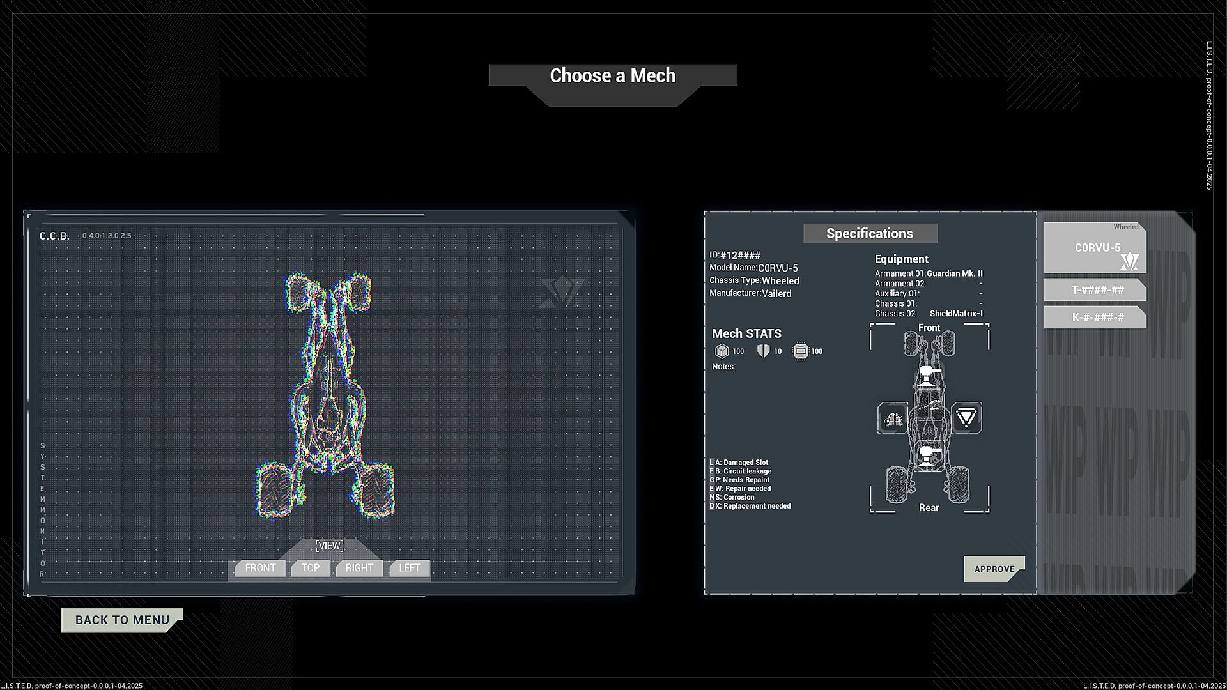Select the triangle shield chassis slot icon

point(966,418)
